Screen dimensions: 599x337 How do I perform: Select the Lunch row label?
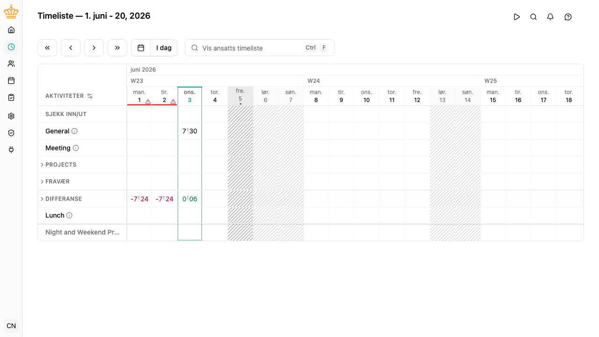[x=55, y=215]
